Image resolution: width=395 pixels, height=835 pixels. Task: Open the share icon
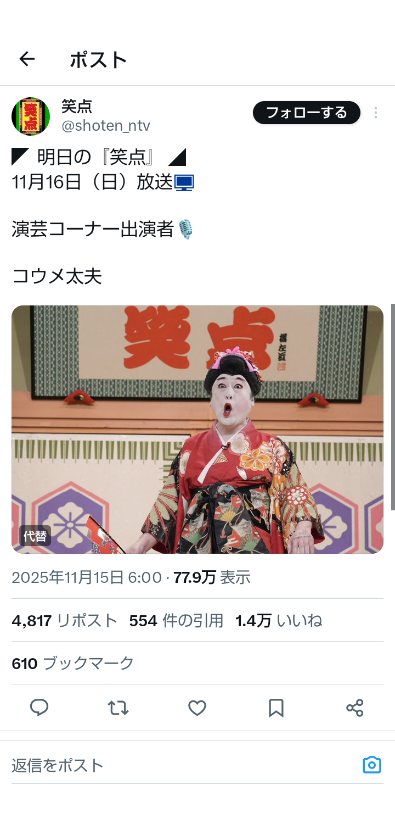coord(355,708)
